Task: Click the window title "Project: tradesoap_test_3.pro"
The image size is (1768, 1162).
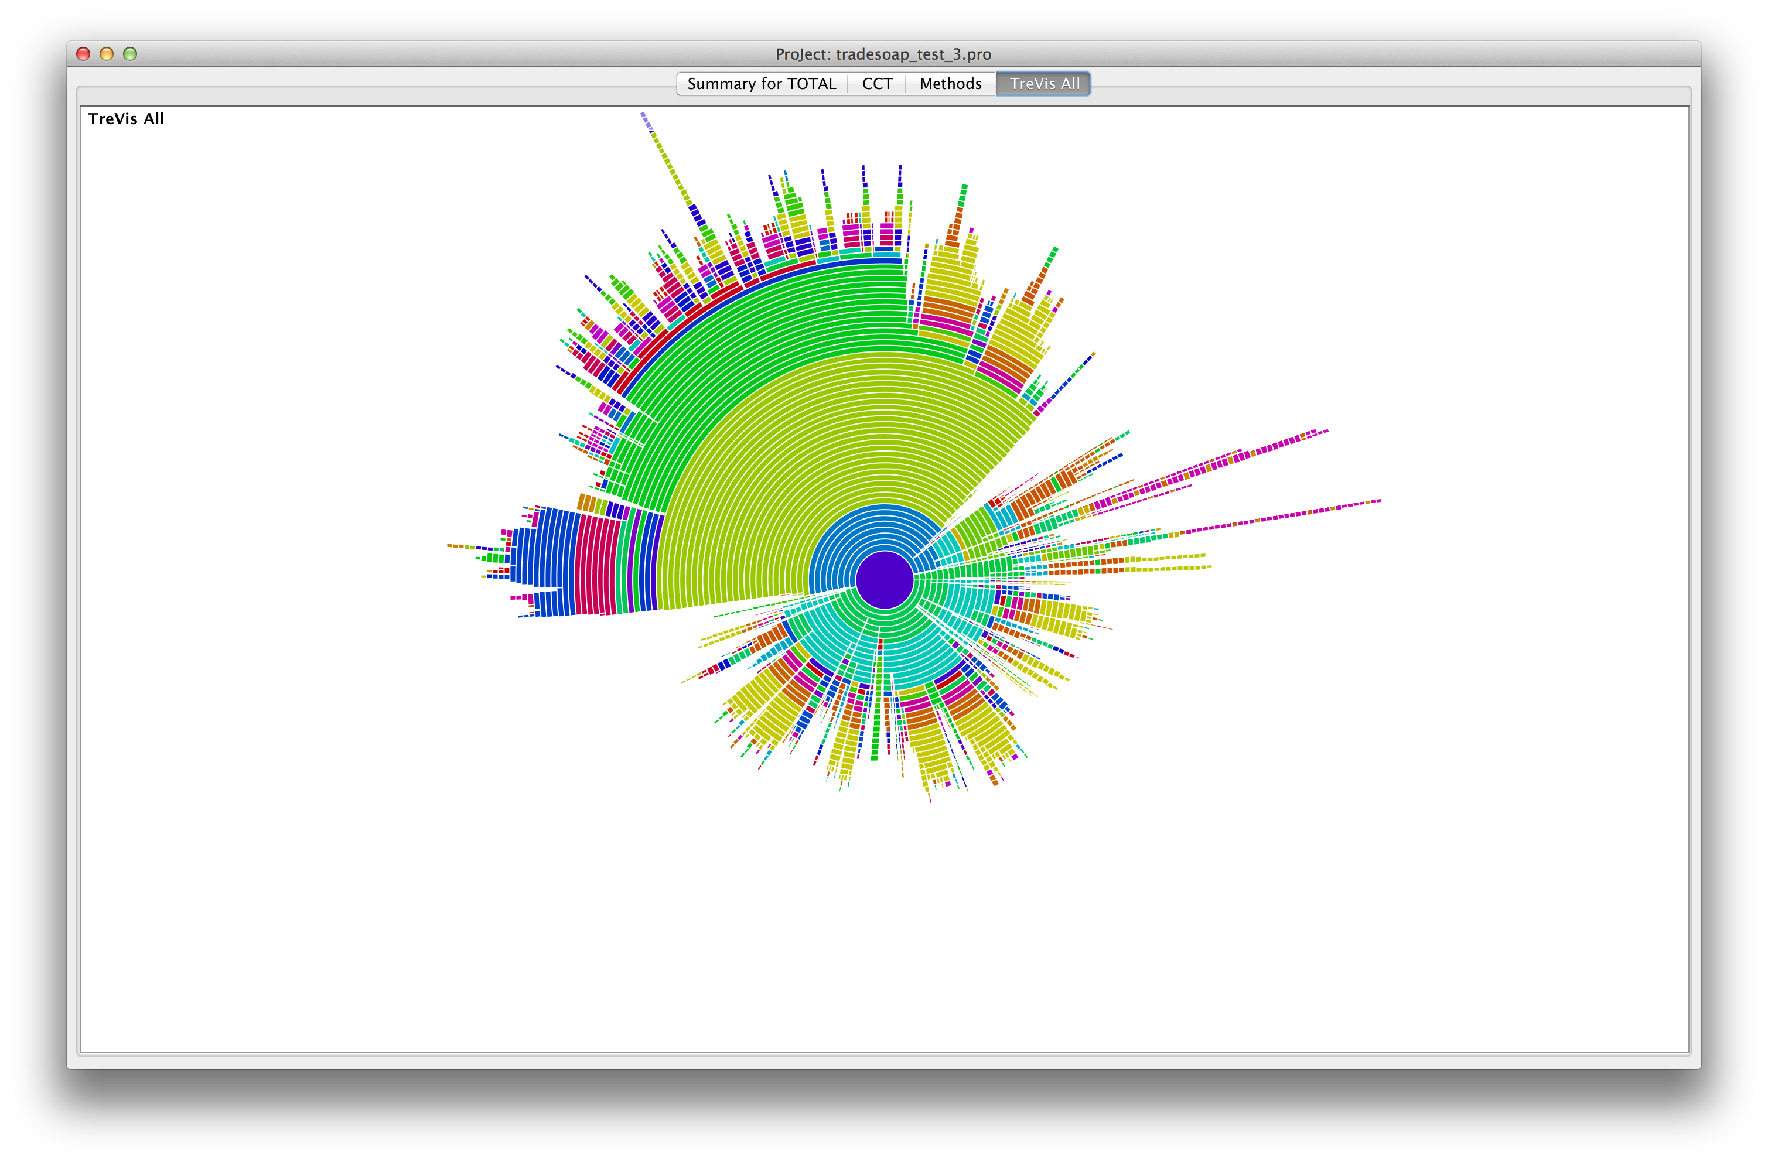Action: click(x=883, y=54)
